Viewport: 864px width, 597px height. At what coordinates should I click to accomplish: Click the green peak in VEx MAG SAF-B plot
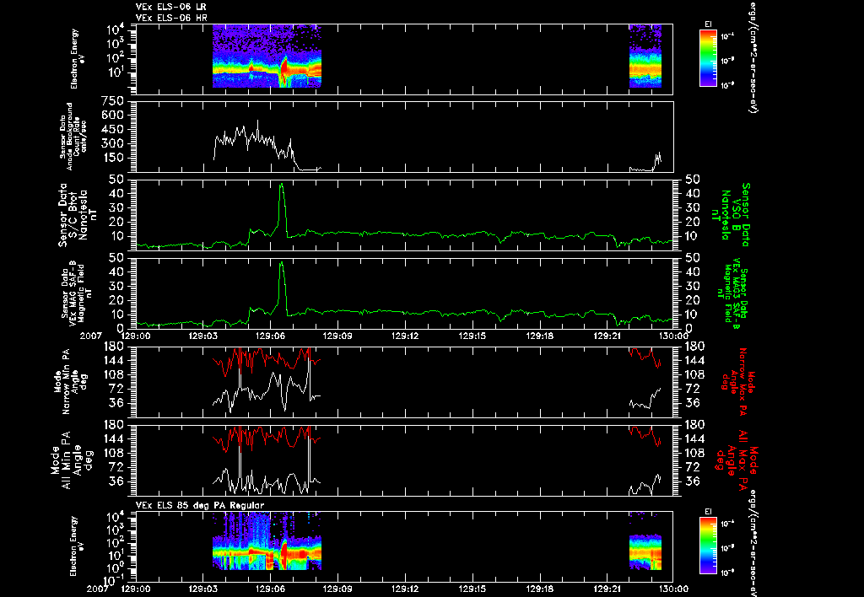[282, 288]
